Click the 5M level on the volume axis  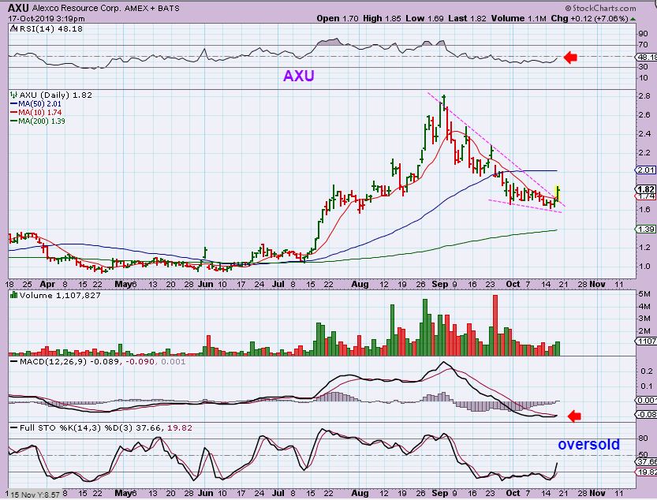pos(644,294)
